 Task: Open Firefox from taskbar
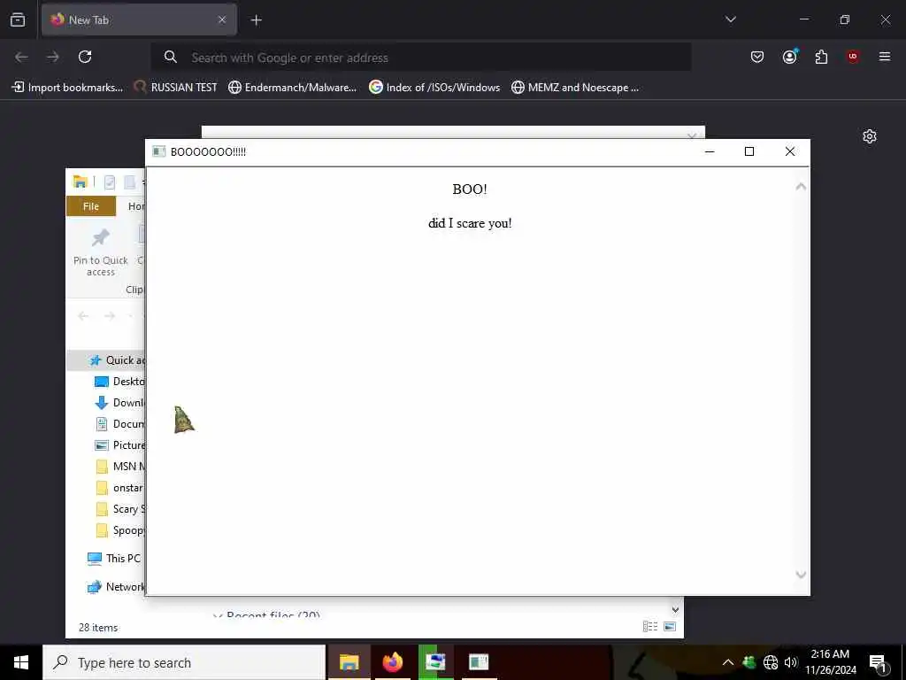tap(393, 662)
